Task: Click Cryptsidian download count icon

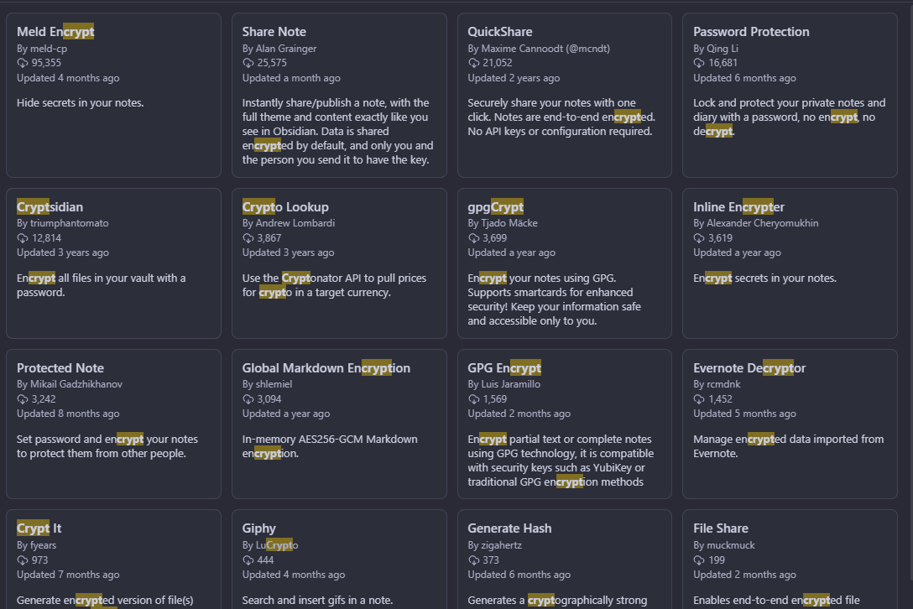Action: point(23,238)
